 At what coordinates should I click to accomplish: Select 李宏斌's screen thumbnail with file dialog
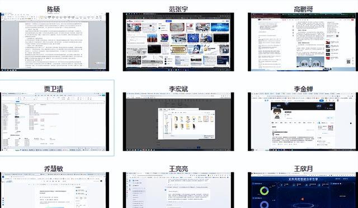tap(178, 122)
